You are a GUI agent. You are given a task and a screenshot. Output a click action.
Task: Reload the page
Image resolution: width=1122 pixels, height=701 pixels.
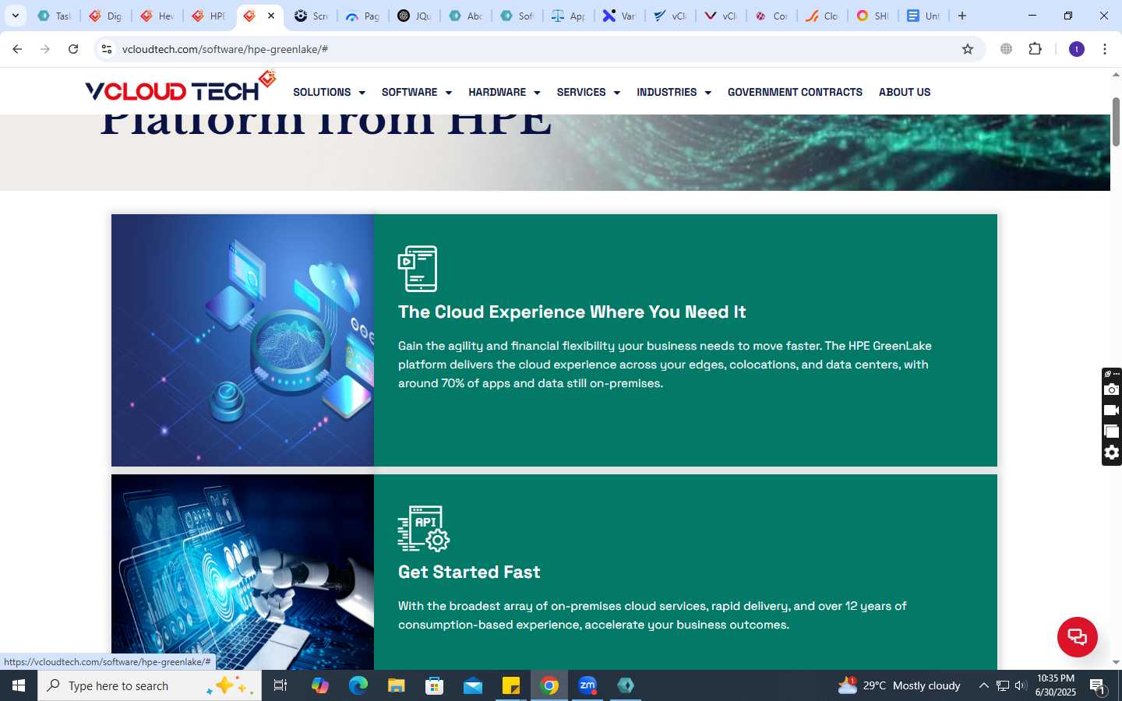(x=73, y=49)
